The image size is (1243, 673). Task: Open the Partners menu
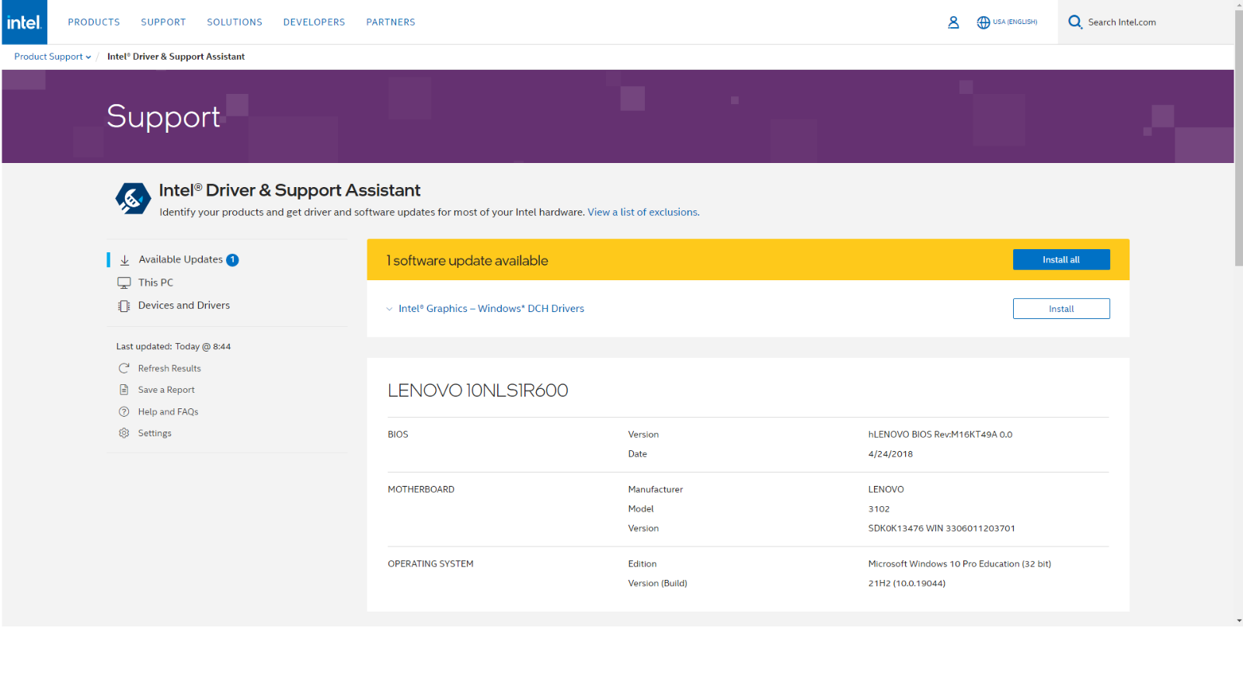(x=391, y=23)
